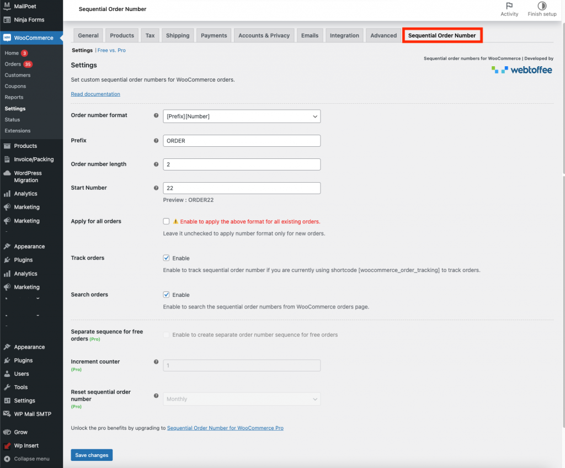Open the Order number format dropdown
This screenshot has height=468, width=565.
(242, 116)
